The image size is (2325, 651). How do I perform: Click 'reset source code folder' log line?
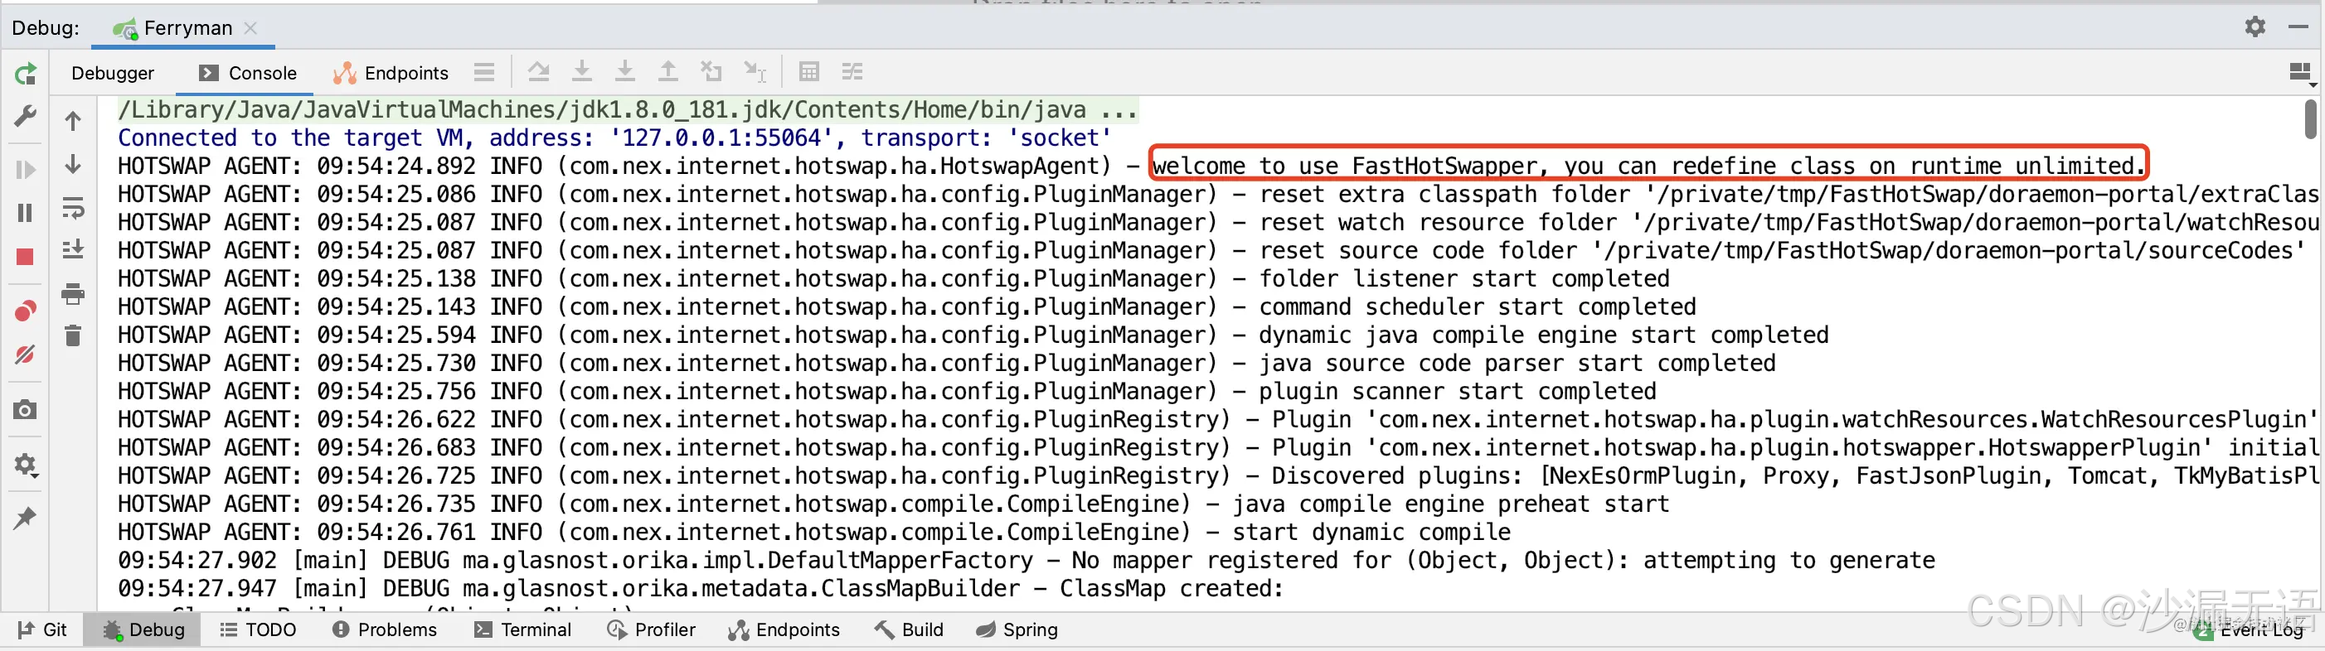1212,251
